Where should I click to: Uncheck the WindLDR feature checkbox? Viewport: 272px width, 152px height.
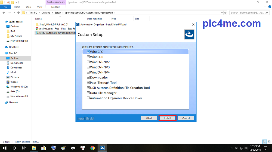click(88, 57)
